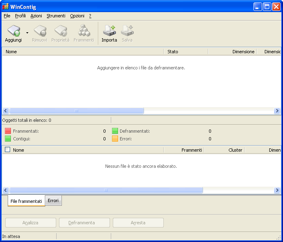Click the Importa toolbar icon
283x242 pixels.
click(x=110, y=31)
